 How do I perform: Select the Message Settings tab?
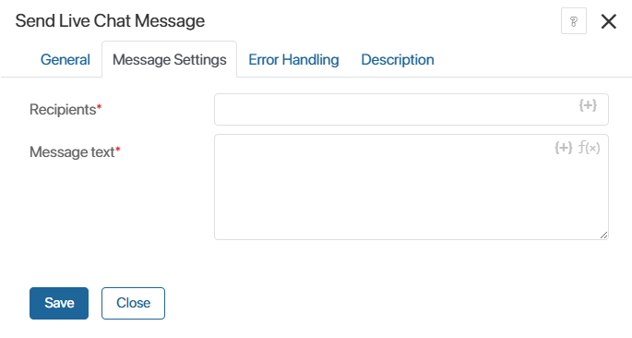click(x=169, y=60)
